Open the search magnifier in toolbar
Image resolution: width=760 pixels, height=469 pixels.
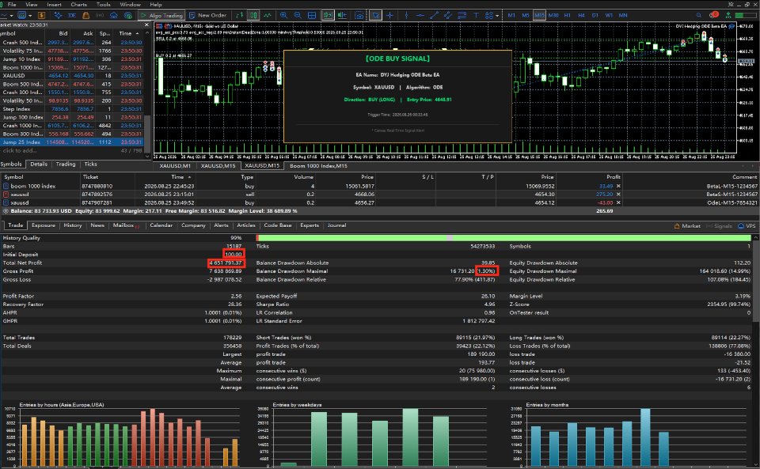tap(699, 16)
